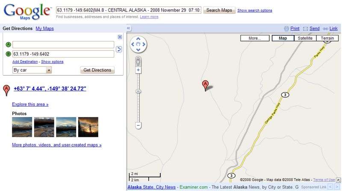Click the Street View pegman icon
Viewport: 342px width, 191px height.
(138, 61)
